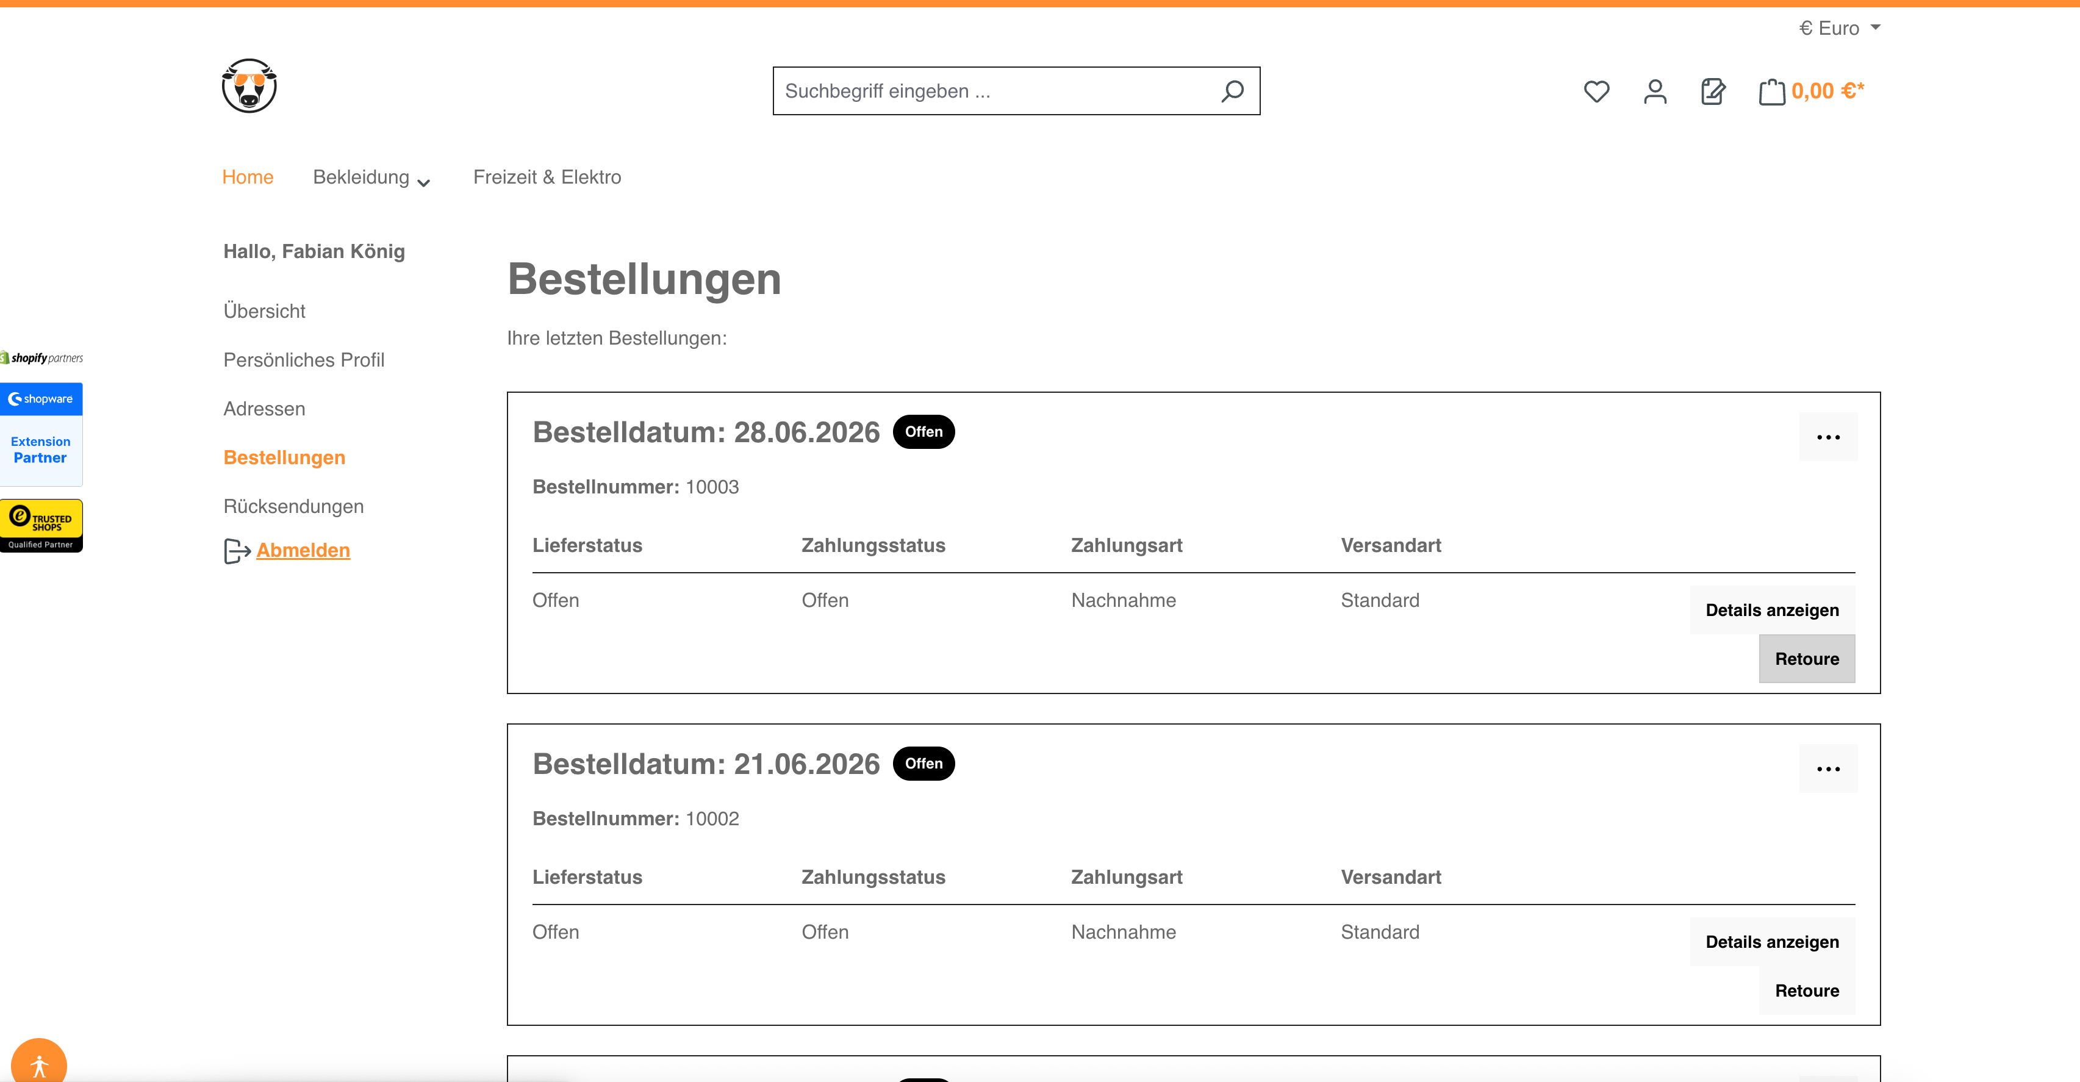Screen dimensions: 2080x1082
Task: Click the Shopware Extension Partner badge
Action: (41, 434)
